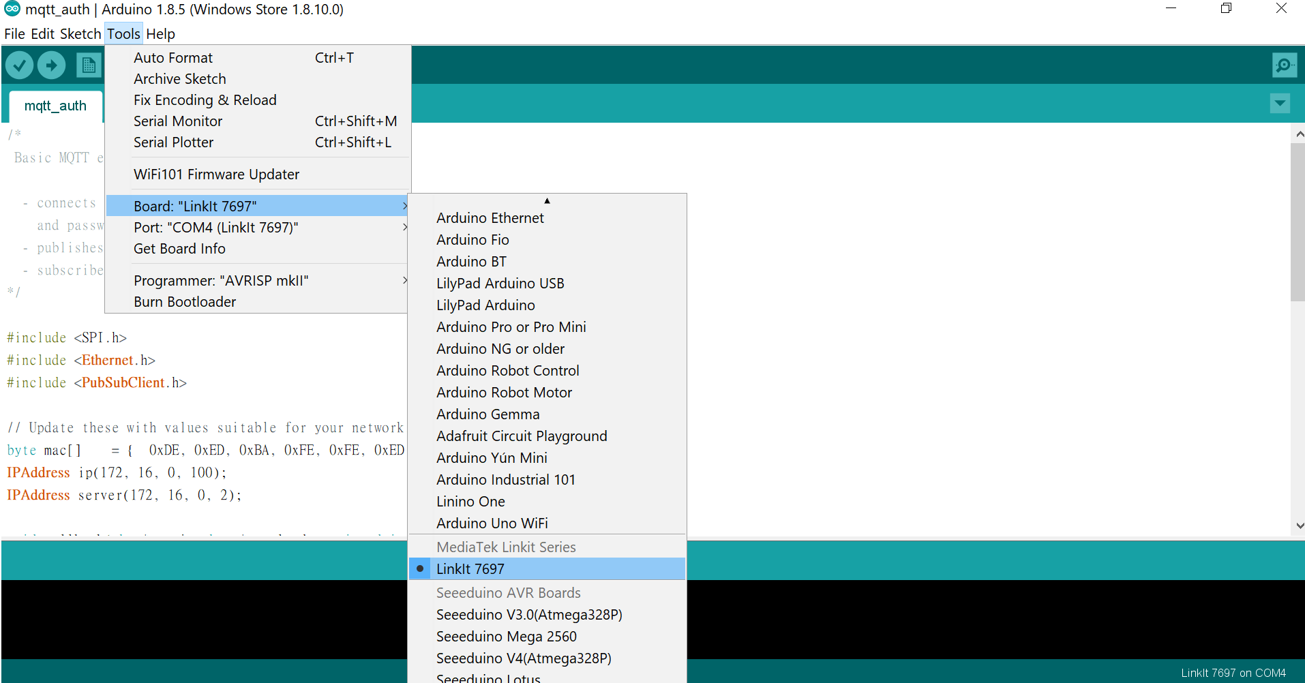The image size is (1305, 683).
Task: Click the #include <Ethernet.h> line
Action: [81, 361]
